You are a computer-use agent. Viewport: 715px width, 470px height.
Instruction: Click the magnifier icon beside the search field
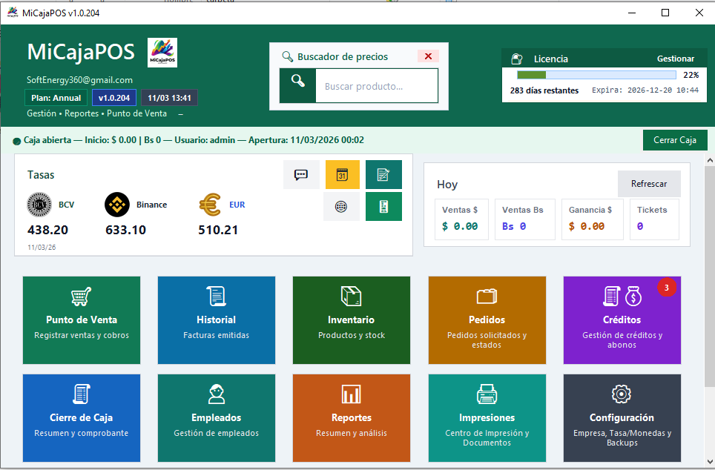click(297, 85)
